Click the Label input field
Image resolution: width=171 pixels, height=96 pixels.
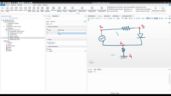pyautogui.click(x=67, y=22)
